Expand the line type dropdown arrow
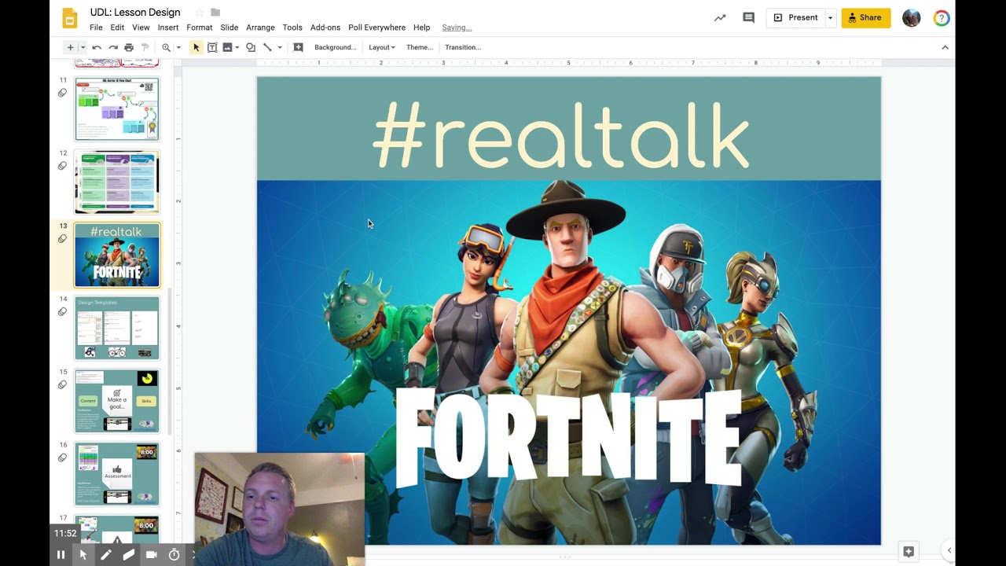Image resolution: width=1006 pixels, height=566 pixels. (x=279, y=47)
